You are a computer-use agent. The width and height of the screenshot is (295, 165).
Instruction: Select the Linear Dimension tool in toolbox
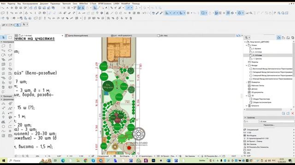(3, 104)
